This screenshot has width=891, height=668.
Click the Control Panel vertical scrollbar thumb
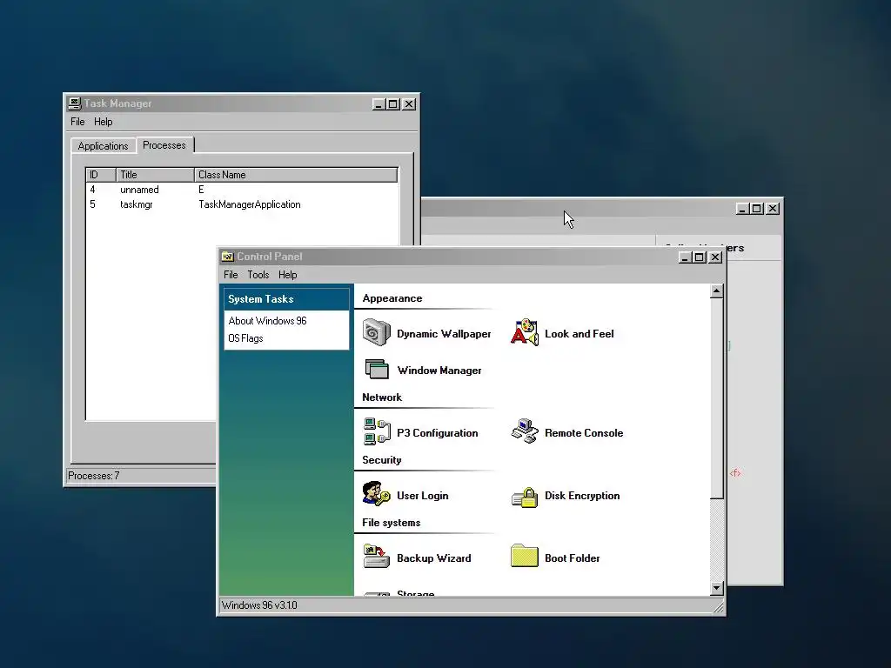(717, 398)
